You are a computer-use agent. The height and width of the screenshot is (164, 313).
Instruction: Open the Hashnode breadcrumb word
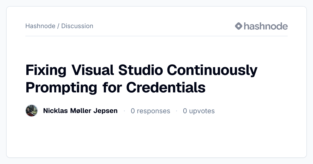click(40, 26)
